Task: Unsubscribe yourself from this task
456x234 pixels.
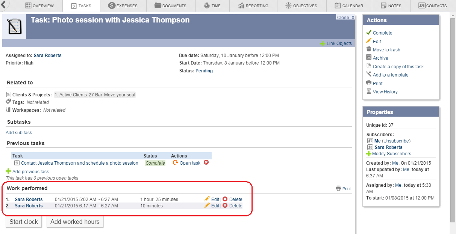Action: click(396, 141)
